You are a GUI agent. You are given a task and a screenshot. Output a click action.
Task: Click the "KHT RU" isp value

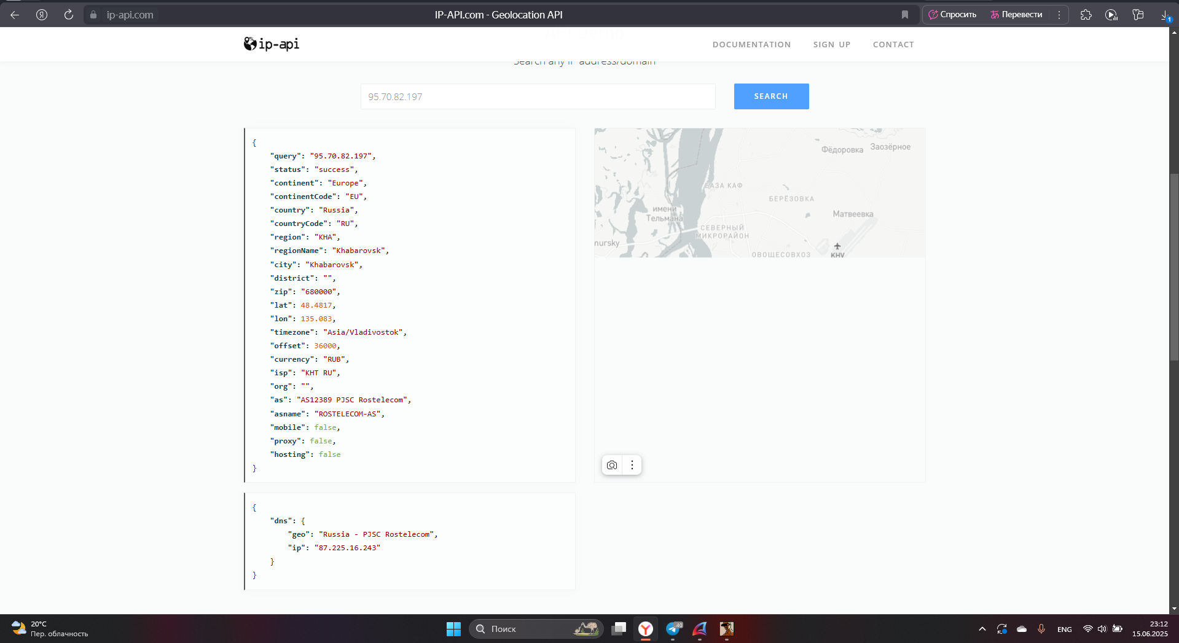(318, 373)
